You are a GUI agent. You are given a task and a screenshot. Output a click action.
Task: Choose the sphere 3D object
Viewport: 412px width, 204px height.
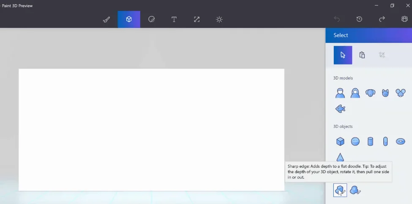[x=355, y=141]
